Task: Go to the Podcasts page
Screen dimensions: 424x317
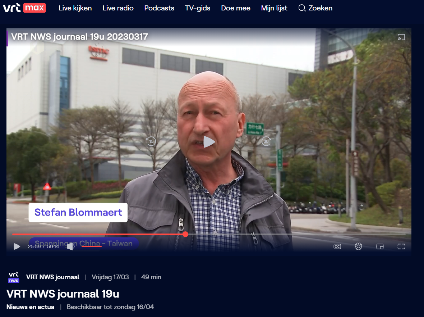Action: [159, 8]
